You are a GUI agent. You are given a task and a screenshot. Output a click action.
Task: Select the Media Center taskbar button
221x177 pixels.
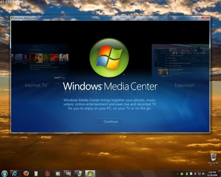pos(90,174)
